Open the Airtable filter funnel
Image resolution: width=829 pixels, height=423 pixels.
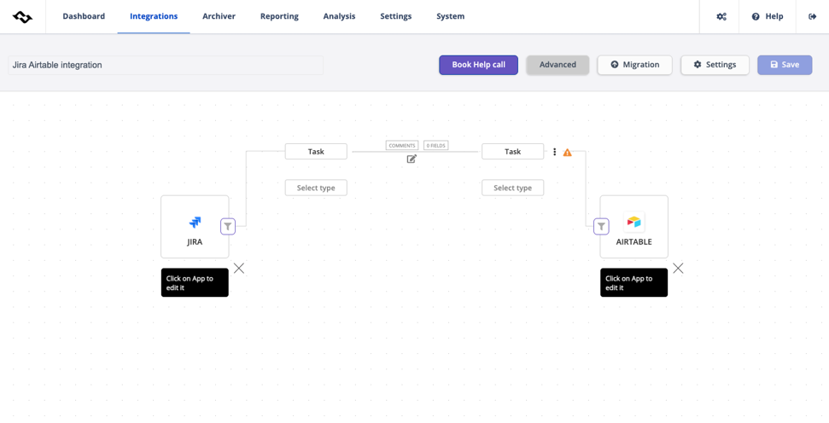601,226
